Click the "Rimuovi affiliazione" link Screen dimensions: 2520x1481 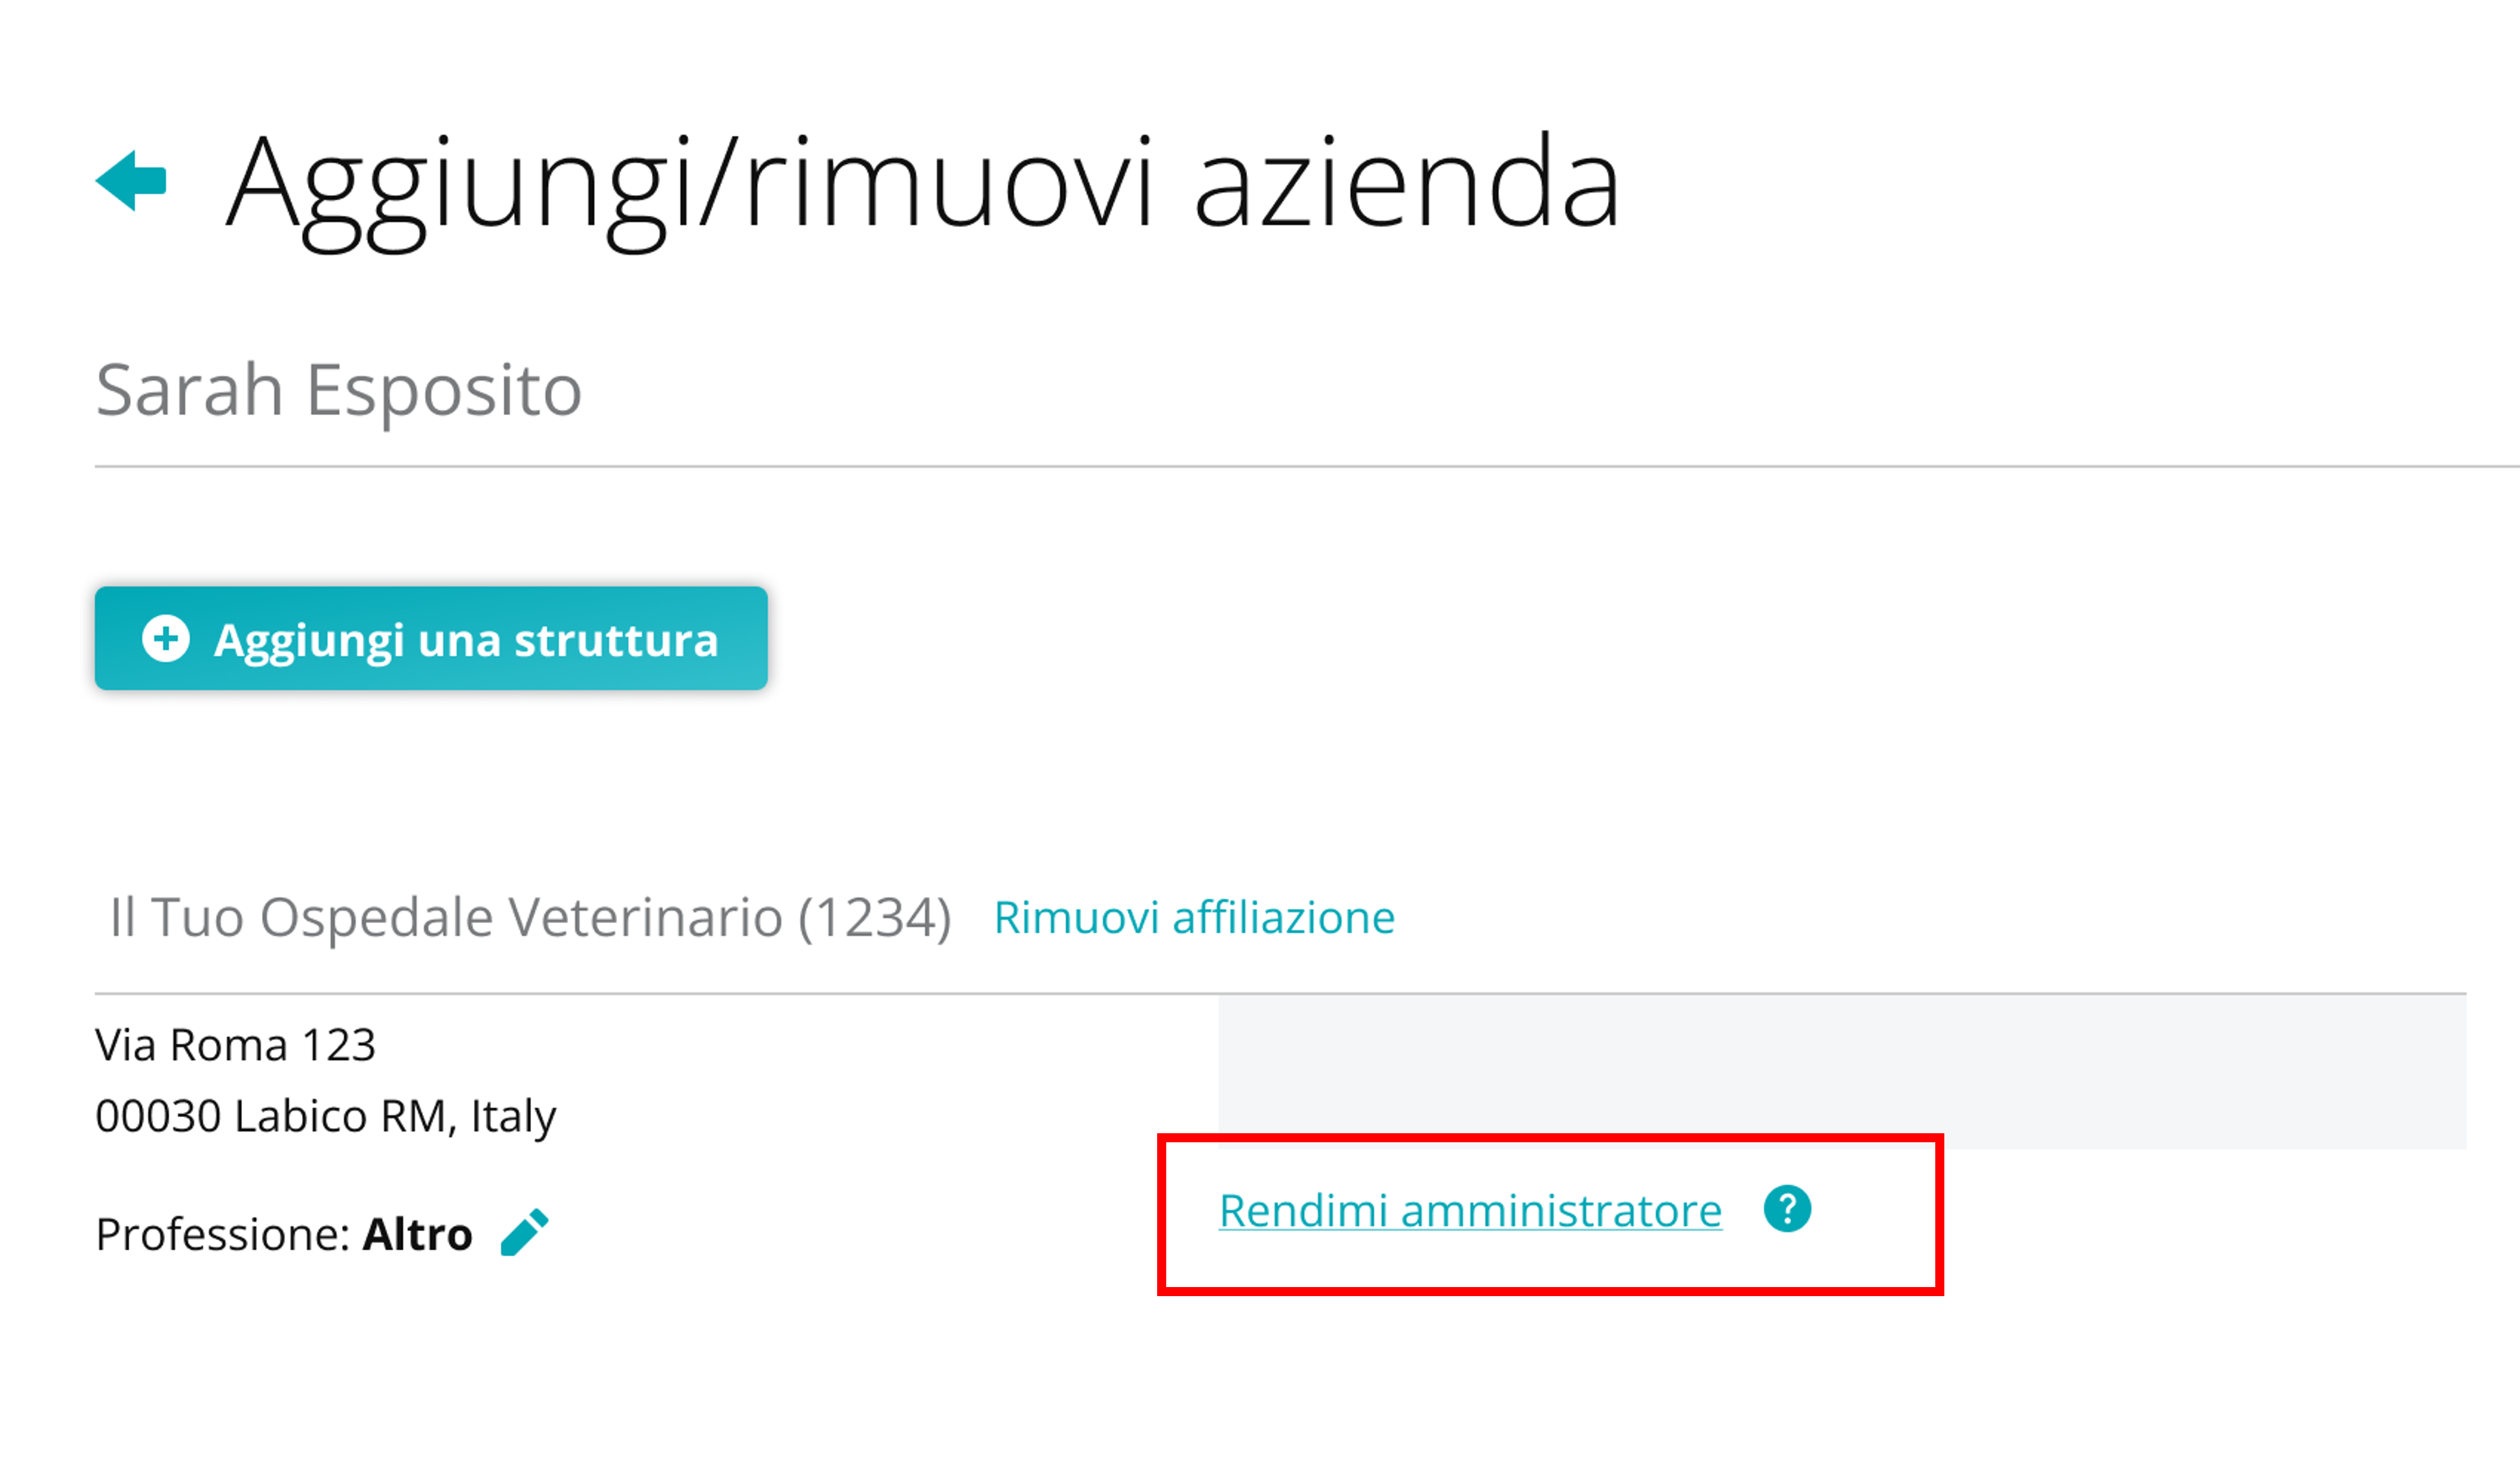point(1194,917)
